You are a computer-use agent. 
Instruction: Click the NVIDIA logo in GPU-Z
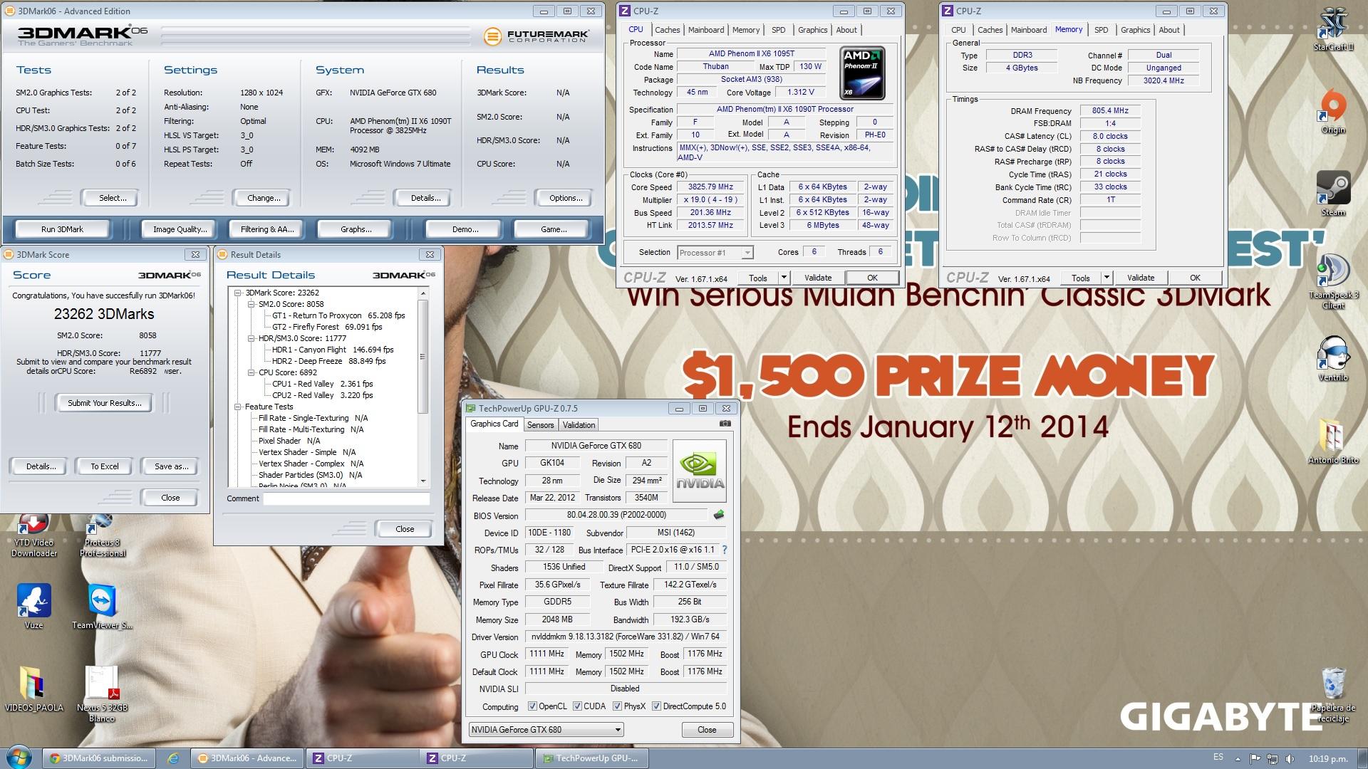pyautogui.click(x=700, y=472)
